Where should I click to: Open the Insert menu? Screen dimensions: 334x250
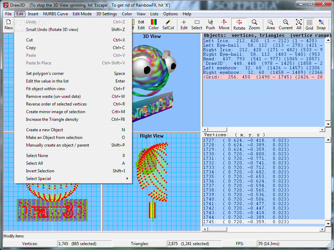click(x=33, y=14)
